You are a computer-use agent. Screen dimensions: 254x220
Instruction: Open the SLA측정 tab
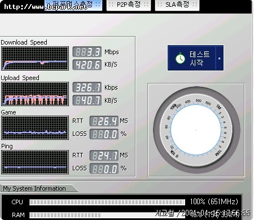click(177, 5)
